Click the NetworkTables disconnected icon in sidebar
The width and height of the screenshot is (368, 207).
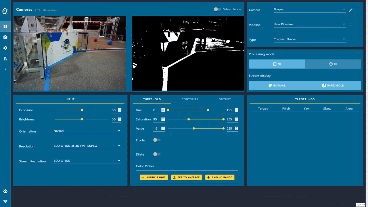pyautogui.click(x=5, y=191)
